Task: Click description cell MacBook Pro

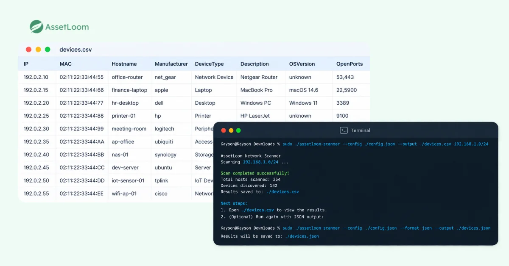Action: point(257,90)
